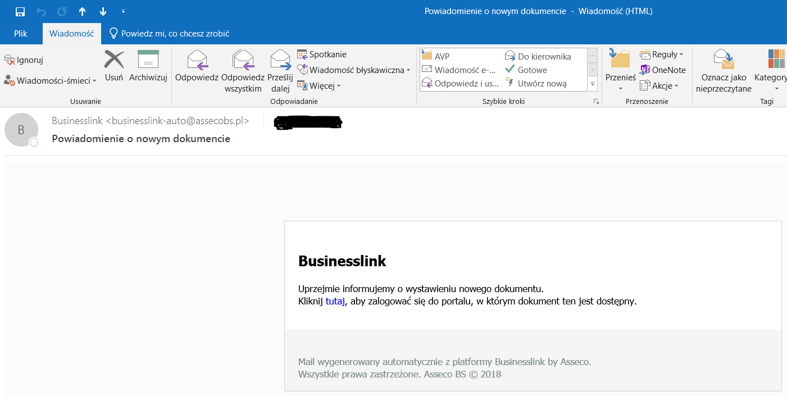The width and height of the screenshot is (787, 396).
Task: Reply to all with Odpowiedz wszystkim
Action: [x=243, y=70]
